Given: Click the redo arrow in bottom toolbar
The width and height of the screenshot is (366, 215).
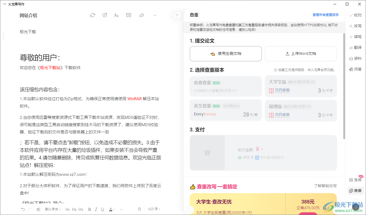Looking at the screenshot, I should (x=30, y=209).
